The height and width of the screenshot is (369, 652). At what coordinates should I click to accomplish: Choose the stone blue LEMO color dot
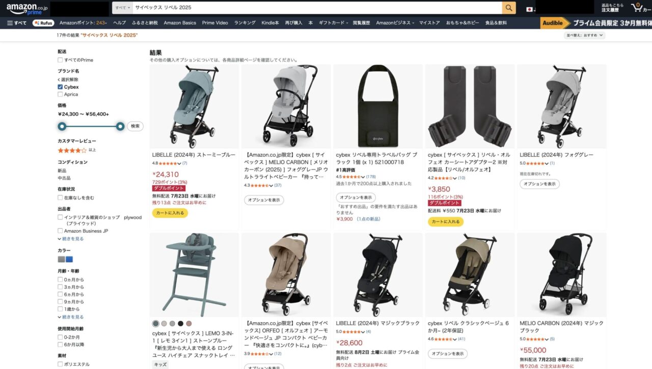(155, 324)
